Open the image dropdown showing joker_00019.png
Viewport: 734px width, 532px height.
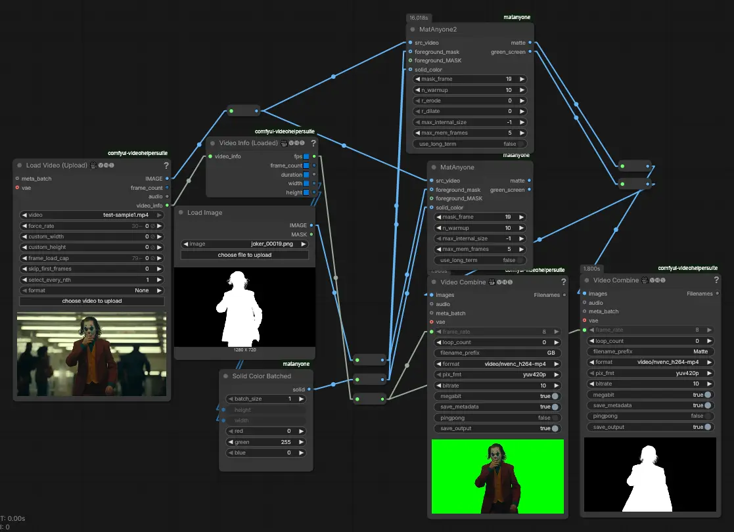coord(244,244)
